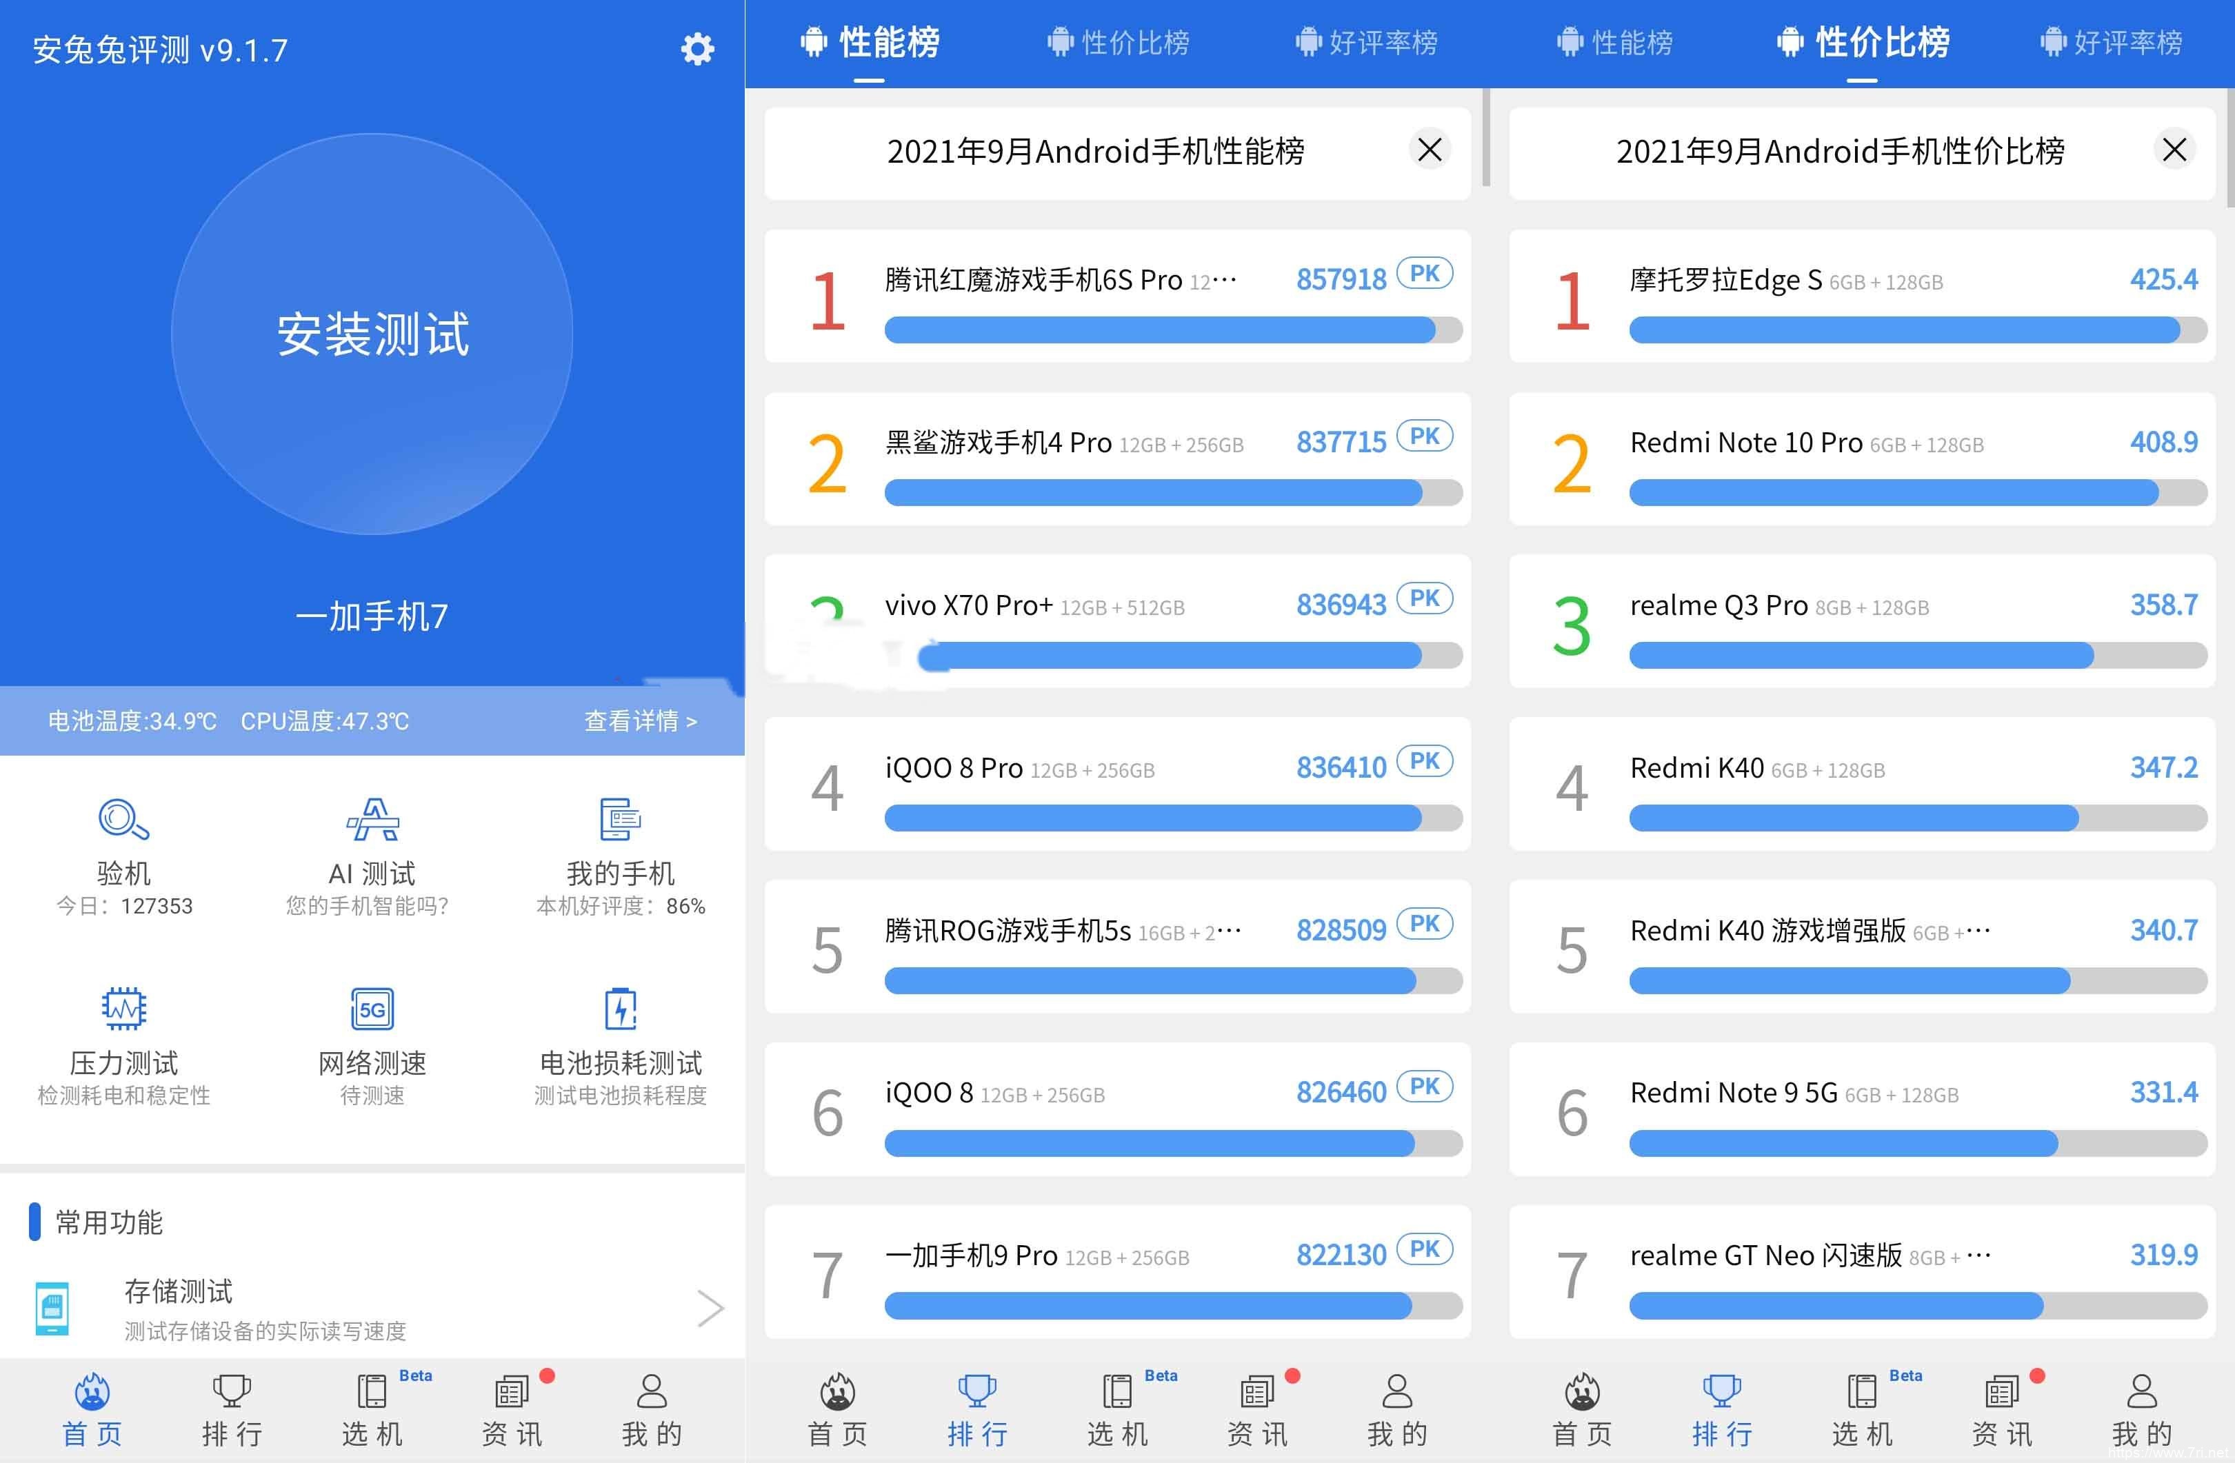The image size is (2235, 1463).
Task: Select 性价比榜 tab in the value ranking screen
Action: [1862, 42]
